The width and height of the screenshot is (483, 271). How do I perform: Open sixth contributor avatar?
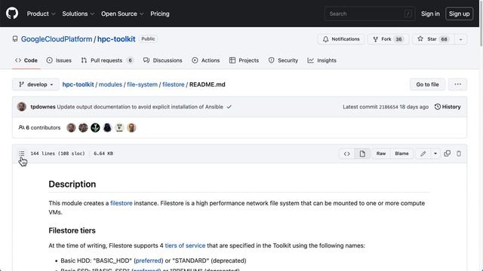pos(131,127)
